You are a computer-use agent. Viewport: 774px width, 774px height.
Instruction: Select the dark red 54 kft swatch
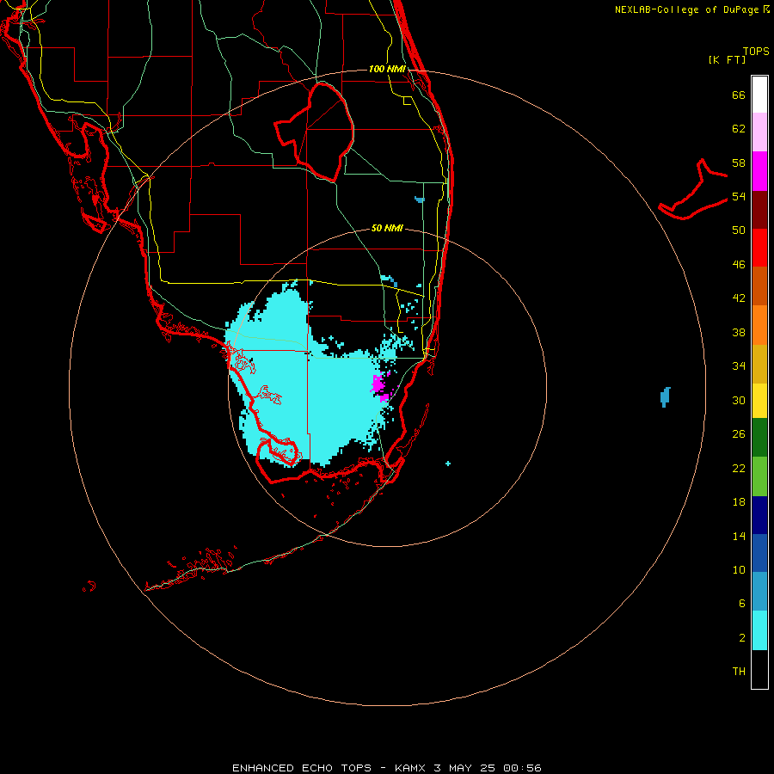tap(759, 209)
